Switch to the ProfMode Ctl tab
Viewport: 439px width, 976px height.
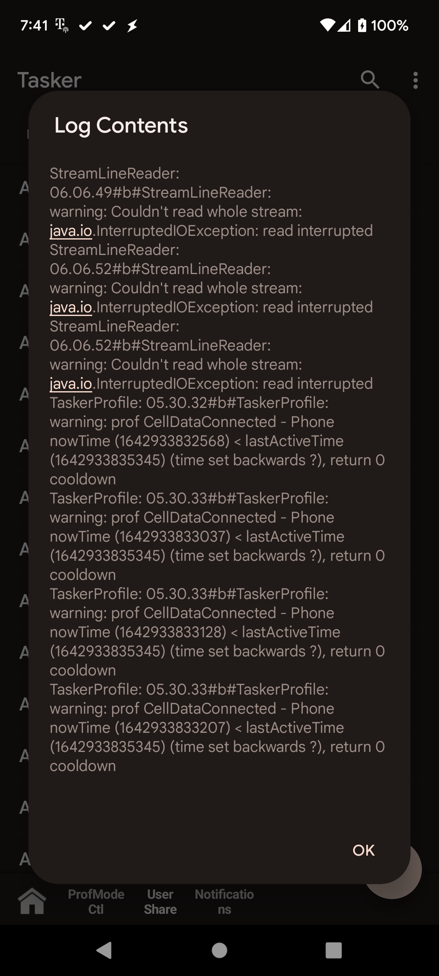tap(96, 901)
